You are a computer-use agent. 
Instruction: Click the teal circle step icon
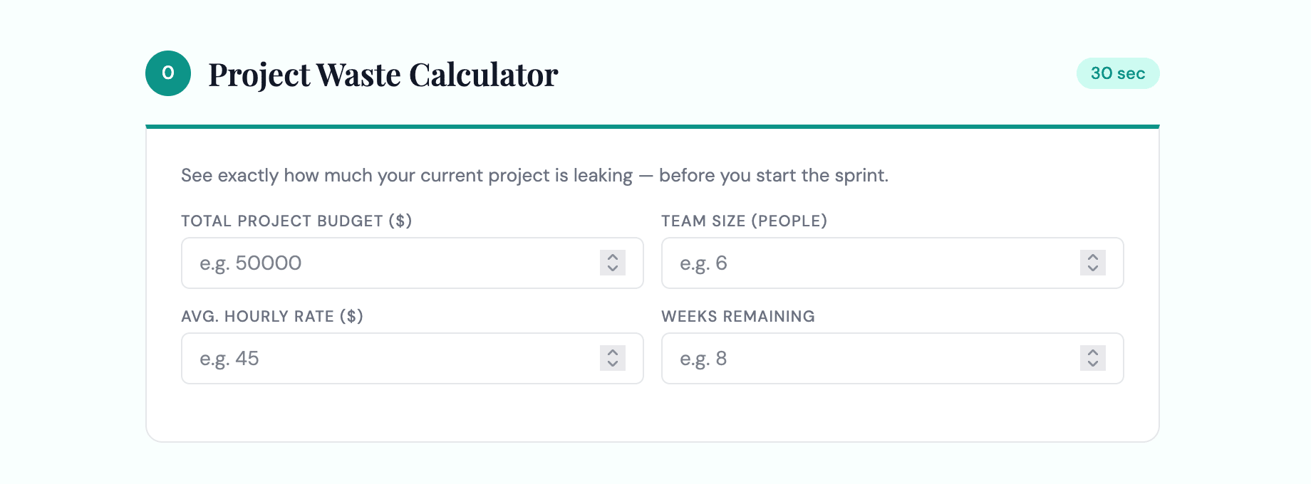[168, 73]
